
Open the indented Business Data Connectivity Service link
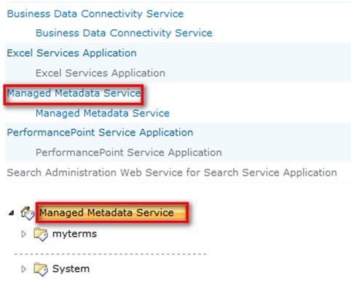124,33
